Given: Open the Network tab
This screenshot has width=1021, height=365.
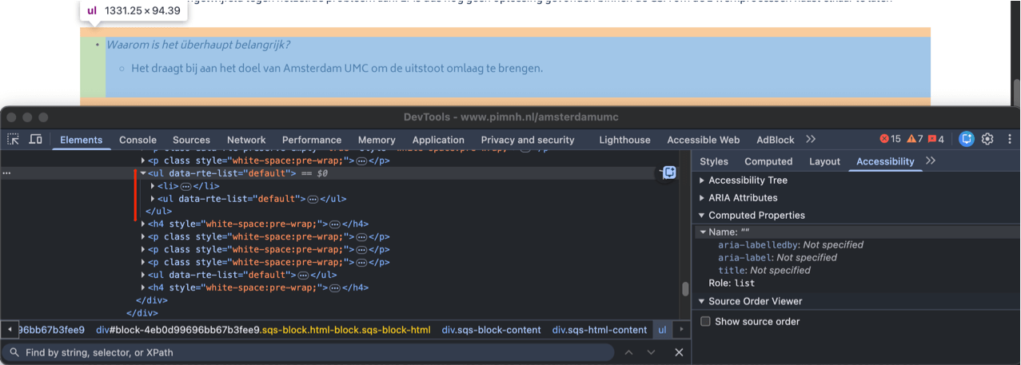Looking at the screenshot, I should tap(245, 140).
